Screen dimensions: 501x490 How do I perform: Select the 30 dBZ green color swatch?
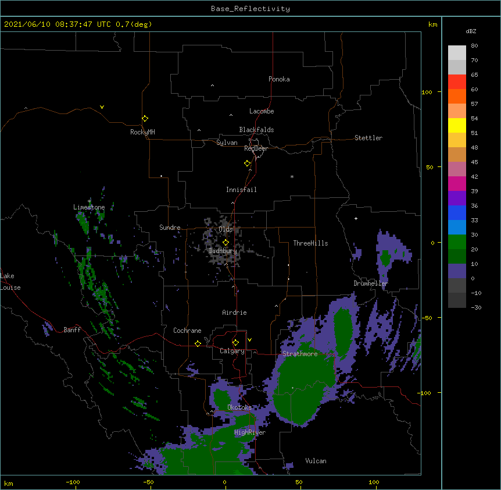click(457, 242)
